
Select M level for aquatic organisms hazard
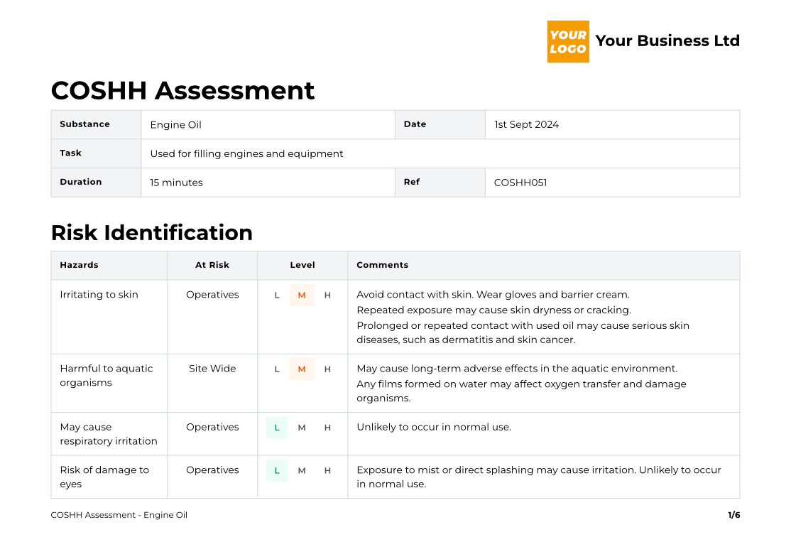[x=301, y=369]
